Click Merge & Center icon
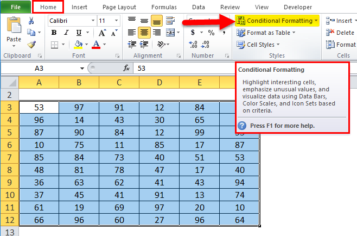Screen dimensions: 357x236 pos(170,33)
